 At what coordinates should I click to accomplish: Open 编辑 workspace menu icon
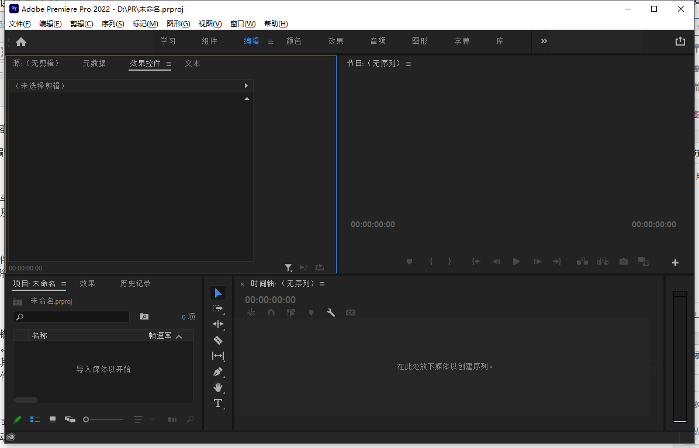(271, 42)
